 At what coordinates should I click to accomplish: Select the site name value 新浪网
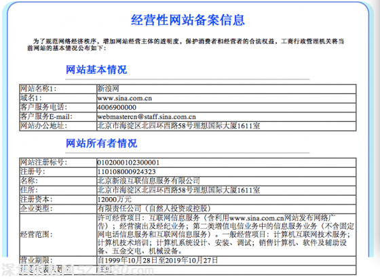coord(108,89)
